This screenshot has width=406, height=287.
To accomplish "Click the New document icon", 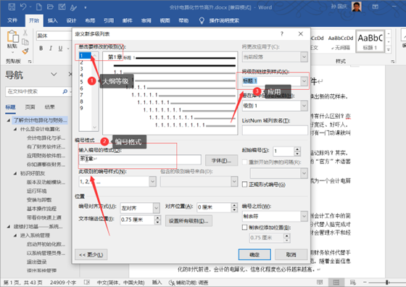I will [39, 7].
